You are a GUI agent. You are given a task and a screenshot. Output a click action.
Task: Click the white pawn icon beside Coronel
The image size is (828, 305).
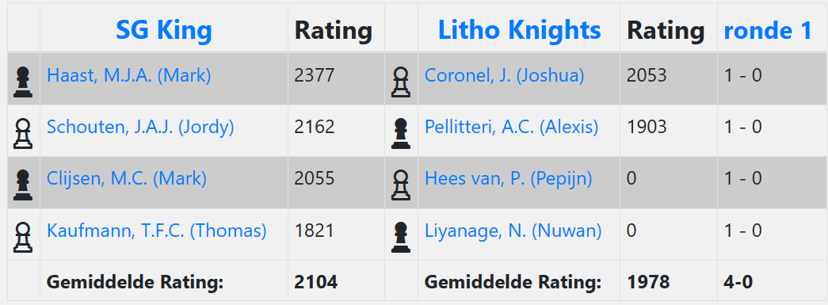(401, 82)
